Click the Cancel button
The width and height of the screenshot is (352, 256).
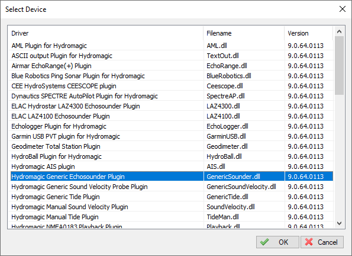tap(322, 242)
